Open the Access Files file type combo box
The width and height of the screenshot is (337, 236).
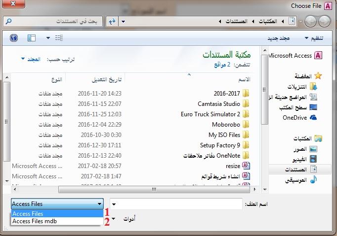[x=57, y=203]
